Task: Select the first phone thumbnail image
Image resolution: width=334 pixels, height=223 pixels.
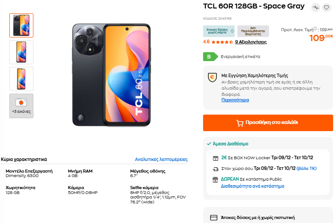Action: (21, 25)
